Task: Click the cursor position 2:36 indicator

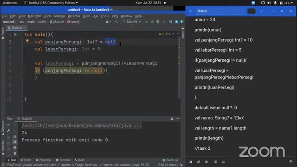Action: 167,165
